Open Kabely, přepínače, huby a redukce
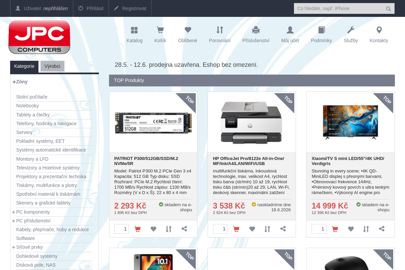 pos(52,230)
